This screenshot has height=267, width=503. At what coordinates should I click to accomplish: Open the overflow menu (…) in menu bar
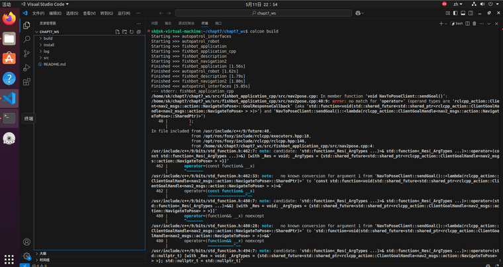tap(138, 13)
